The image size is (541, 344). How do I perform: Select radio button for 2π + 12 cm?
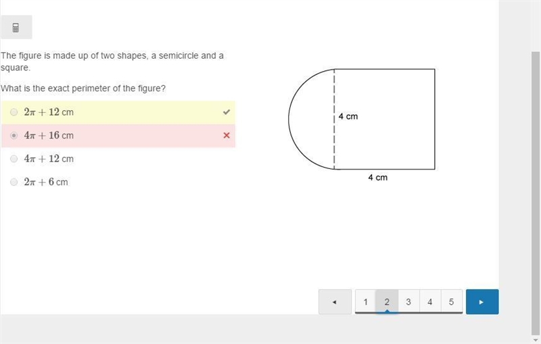pyautogui.click(x=14, y=112)
